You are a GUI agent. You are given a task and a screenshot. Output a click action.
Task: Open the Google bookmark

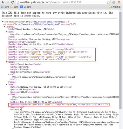[x=26, y=7]
